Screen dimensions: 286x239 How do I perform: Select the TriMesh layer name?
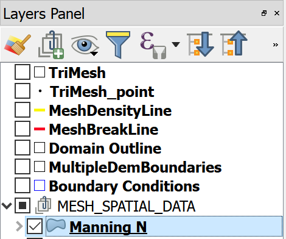[x=77, y=73]
